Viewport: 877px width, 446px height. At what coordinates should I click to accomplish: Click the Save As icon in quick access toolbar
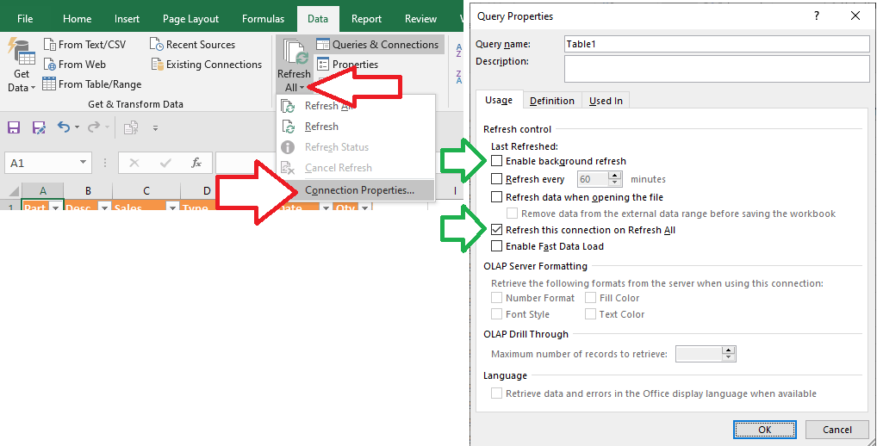pos(39,128)
